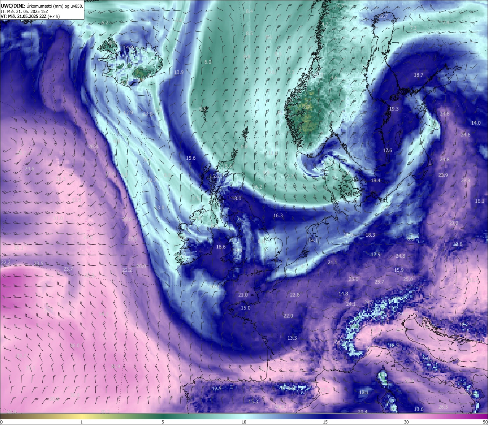Click the pale cyan colorbar segment above tick 10
The image size is (488, 425).
click(x=244, y=416)
